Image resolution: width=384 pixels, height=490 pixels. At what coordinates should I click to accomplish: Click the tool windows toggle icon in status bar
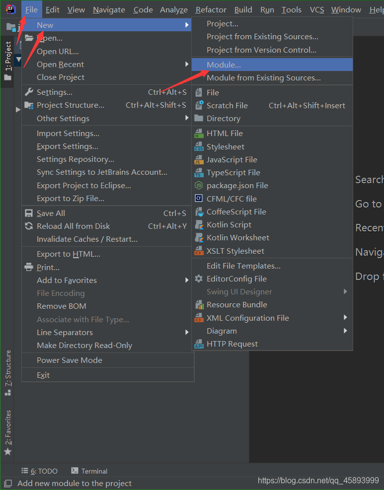click(8, 484)
